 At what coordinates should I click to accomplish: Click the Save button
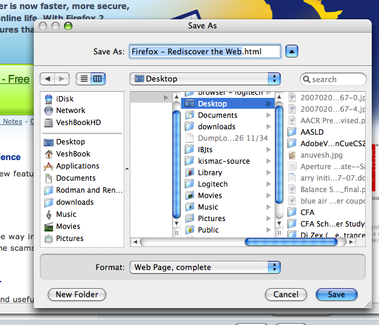[337, 295]
